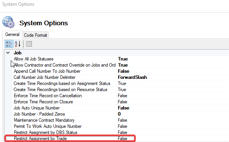The width and height of the screenshot is (229, 142).
Task: Click the False value for Append Call Number
Action: 124,71
